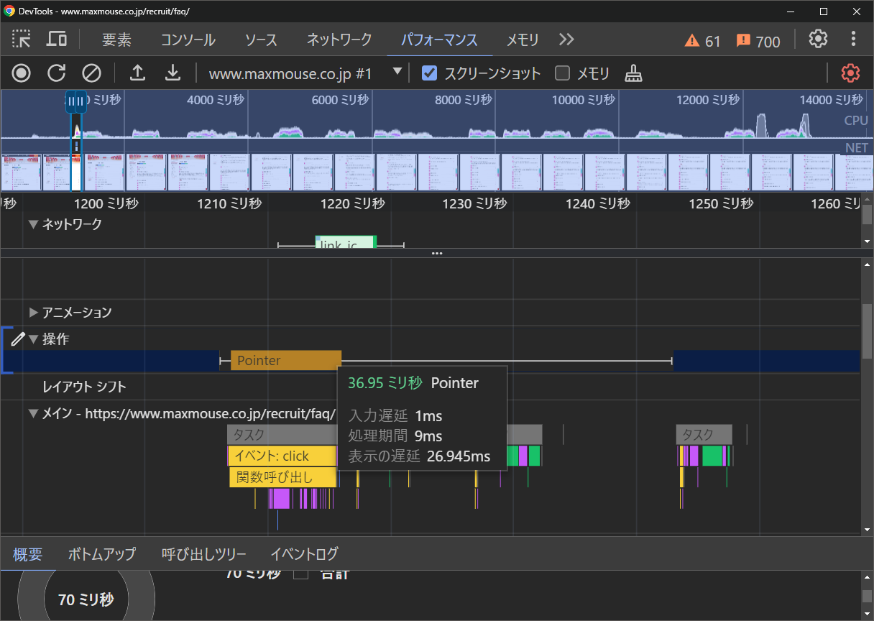Collapse the メイン thread track
Image resolution: width=874 pixels, height=621 pixels.
33,413
